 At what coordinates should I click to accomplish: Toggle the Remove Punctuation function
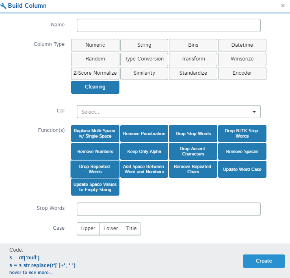point(144,134)
